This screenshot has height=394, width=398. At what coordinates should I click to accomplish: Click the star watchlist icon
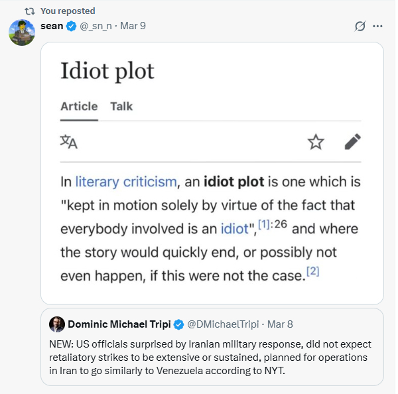tap(316, 141)
